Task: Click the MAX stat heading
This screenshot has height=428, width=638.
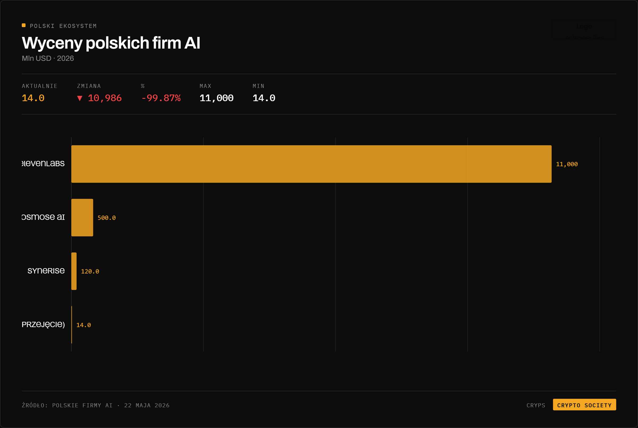Action: coord(205,86)
